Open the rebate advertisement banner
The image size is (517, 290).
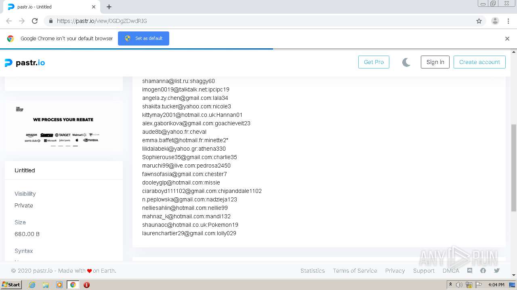[x=63, y=126]
